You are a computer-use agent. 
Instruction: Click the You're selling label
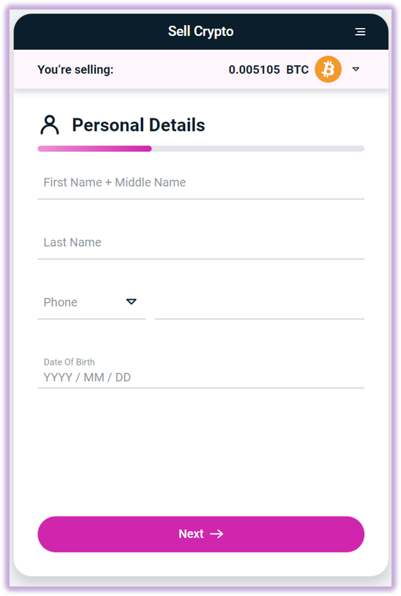pos(76,69)
